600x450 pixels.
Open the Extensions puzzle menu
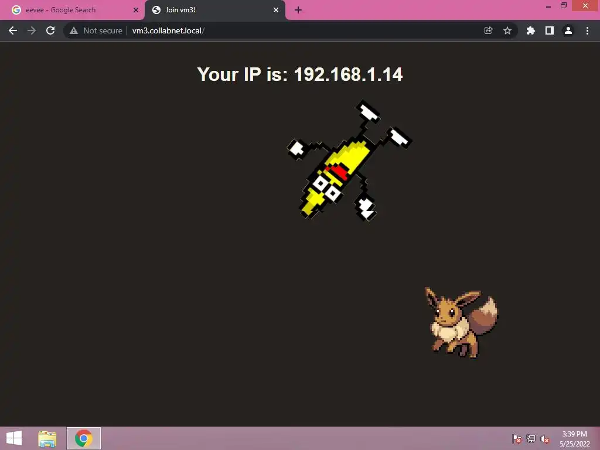(x=530, y=30)
